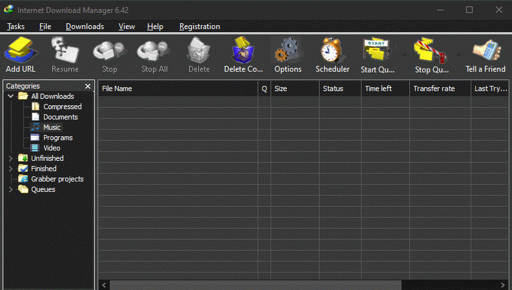Click the IDM logo in title bar

[x=9, y=10]
